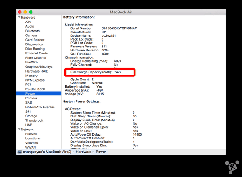The image size is (242, 177).
Task: Select Ethernet Cards entry
Action: click(36, 53)
